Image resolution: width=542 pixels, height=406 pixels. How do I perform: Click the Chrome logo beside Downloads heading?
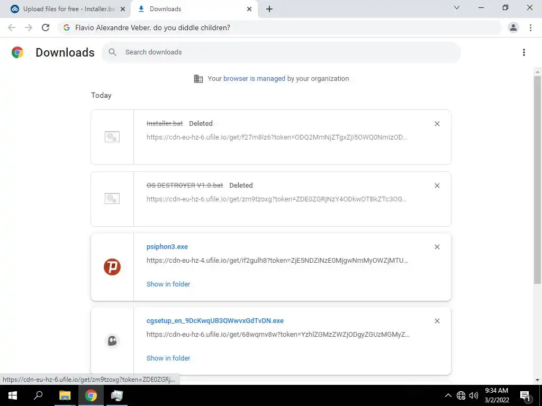point(17,52)
